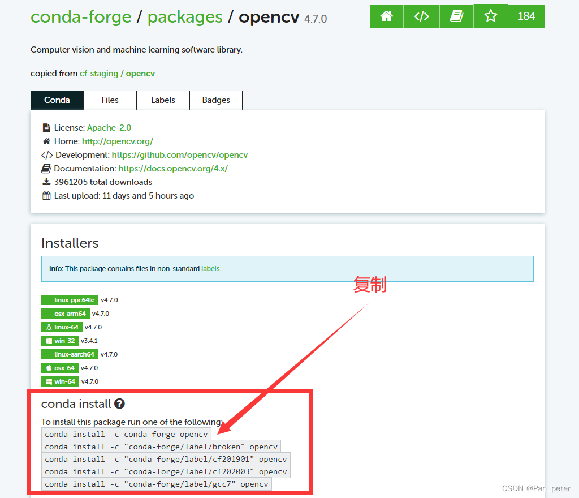Viewport: 579px width, 498px height.
Task: Open the home icon button in header
Action: 386,16
